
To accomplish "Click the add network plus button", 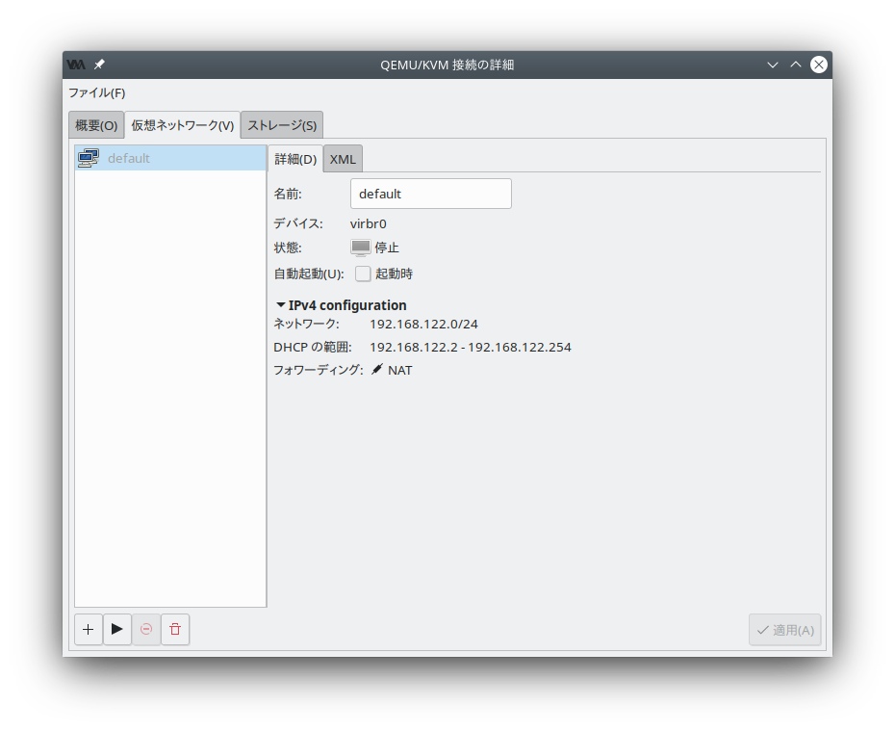I will [89, 629].
